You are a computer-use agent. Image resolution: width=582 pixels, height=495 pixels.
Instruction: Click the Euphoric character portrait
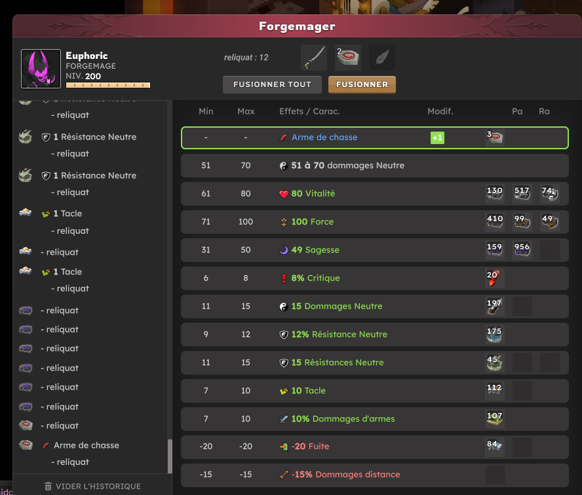point(41,69)
